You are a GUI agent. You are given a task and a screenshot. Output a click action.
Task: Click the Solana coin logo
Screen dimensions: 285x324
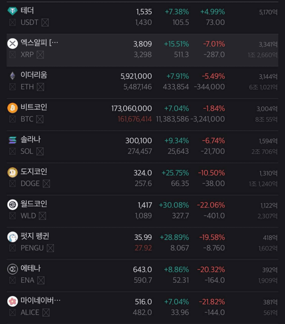[x=12, y=140]
